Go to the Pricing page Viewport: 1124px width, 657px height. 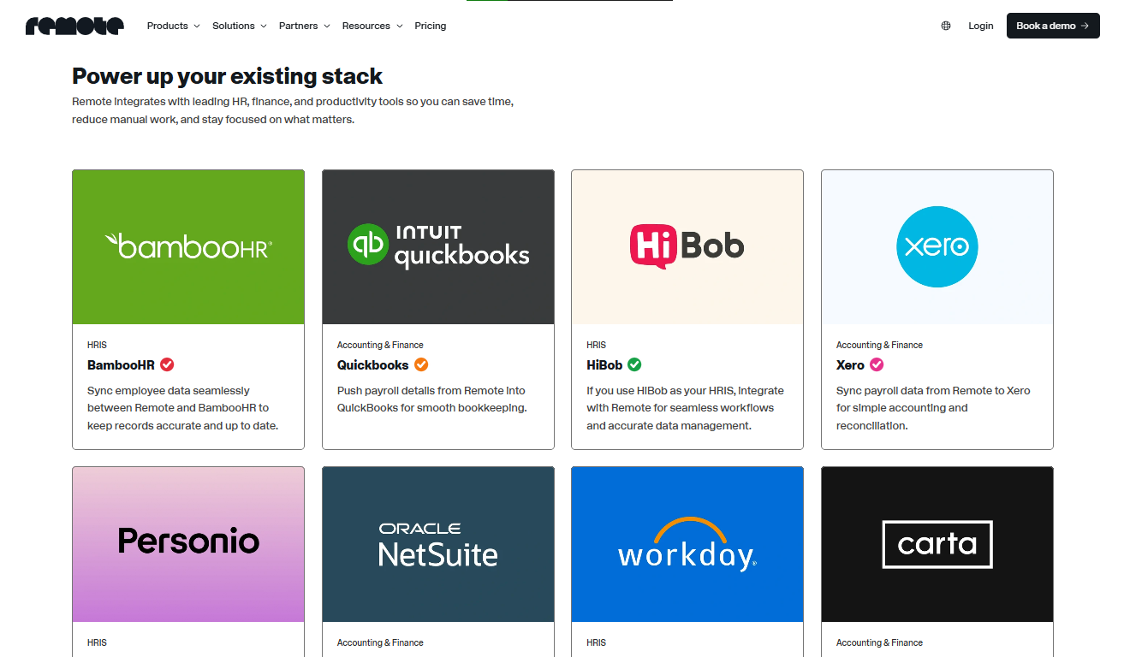(431, 26)
